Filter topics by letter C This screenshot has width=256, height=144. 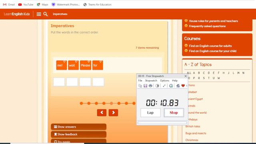tap(204, 73)
